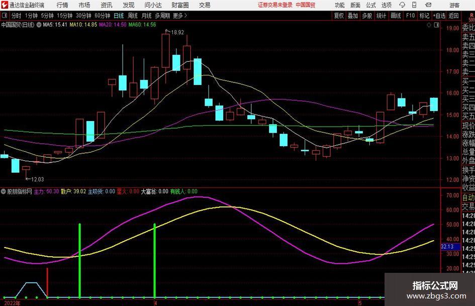Click the 统计 statistics toolbar button
This screenshot has width=475, height=306.
pos(381,16)
